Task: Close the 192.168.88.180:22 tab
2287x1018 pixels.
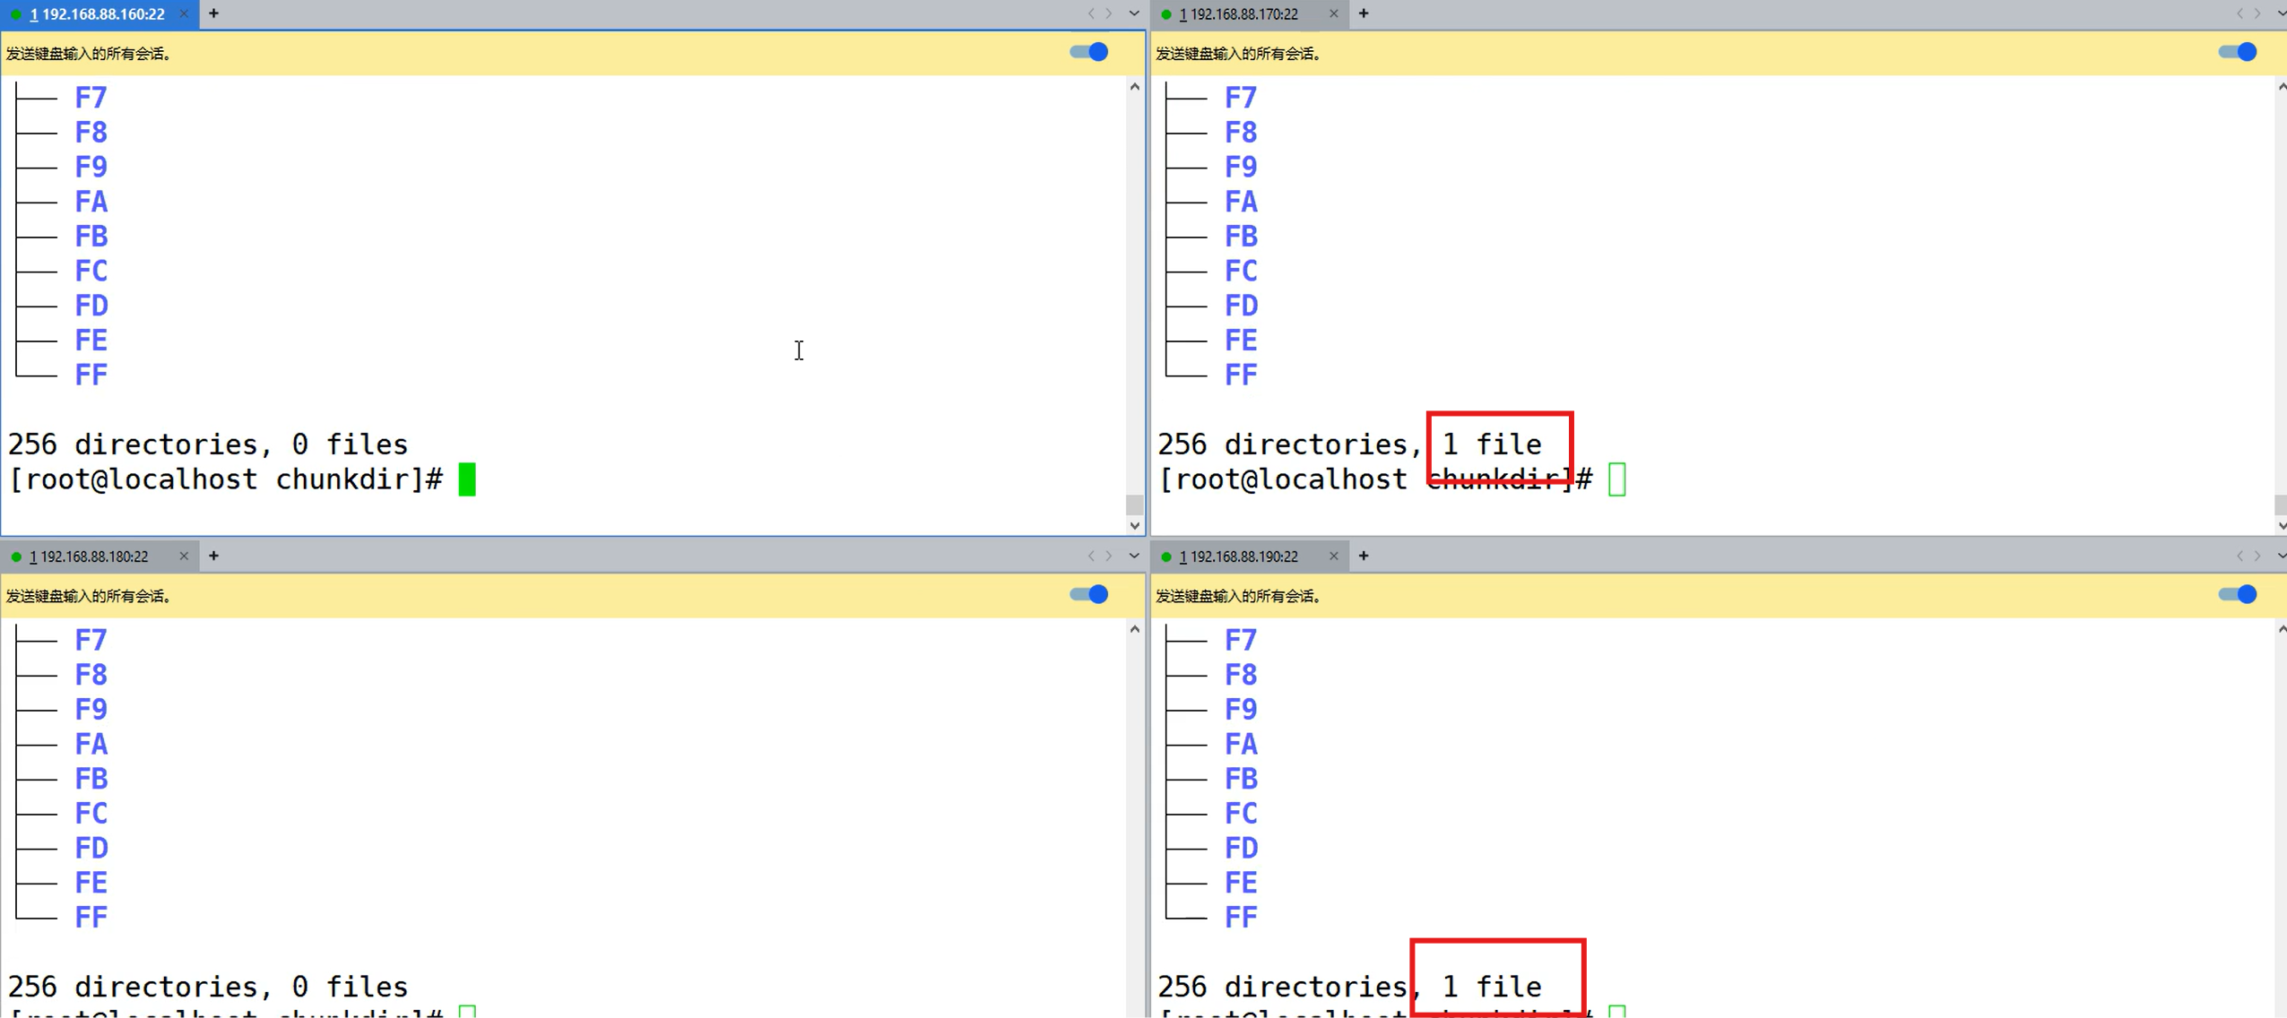Action: pyautogui.click(x=184, y=556)
